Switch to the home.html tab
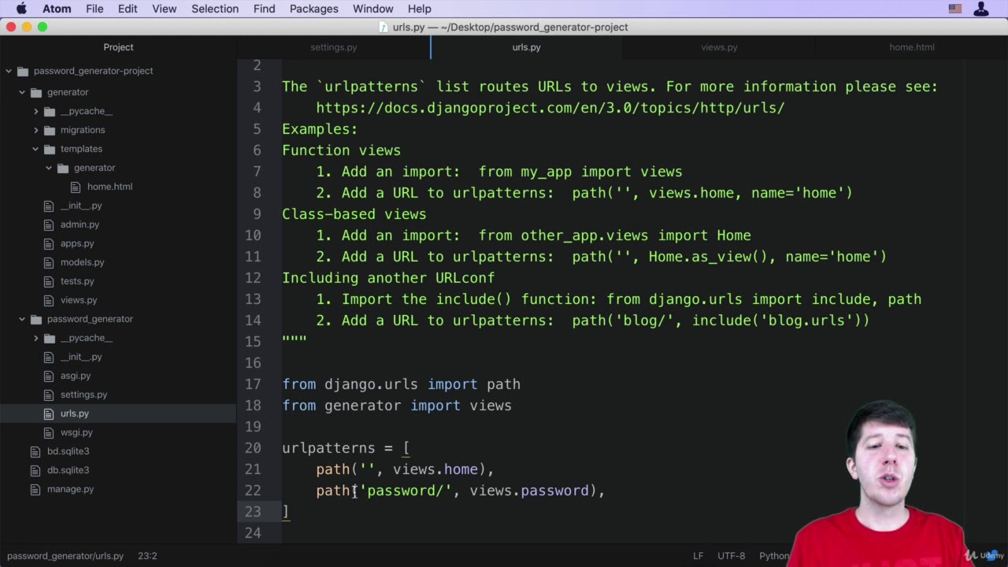Viewport: 1008px width, 567px height. (912, 47)
